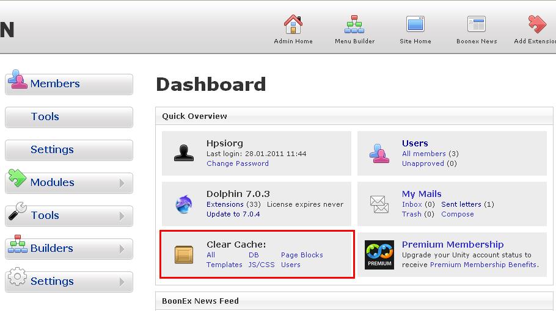Viewport: 556px width, 311px height.
Task: Expand the Builders submenu arrow
Action: point(122,249)
